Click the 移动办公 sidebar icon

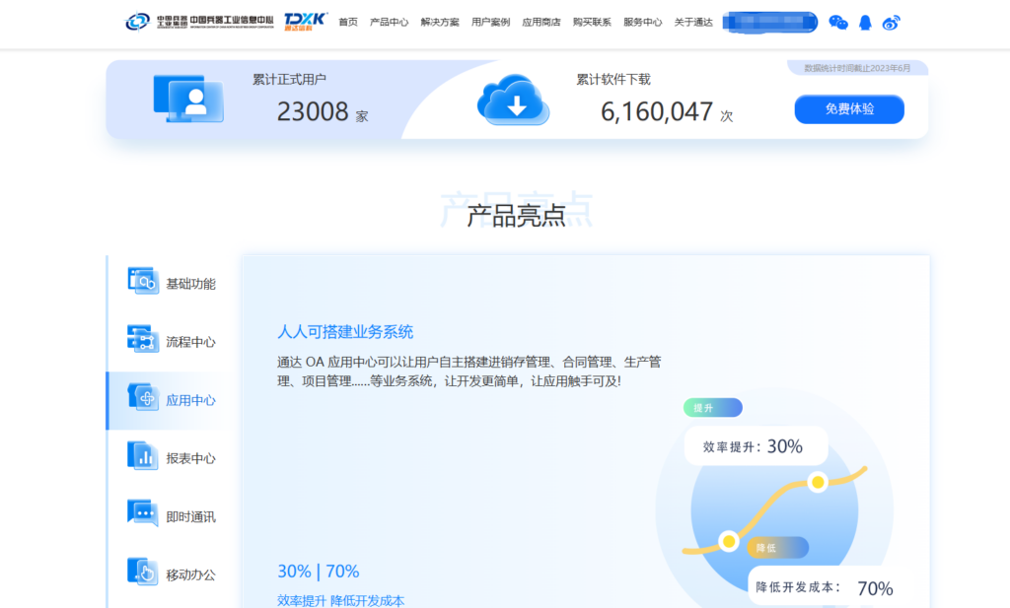143,572
